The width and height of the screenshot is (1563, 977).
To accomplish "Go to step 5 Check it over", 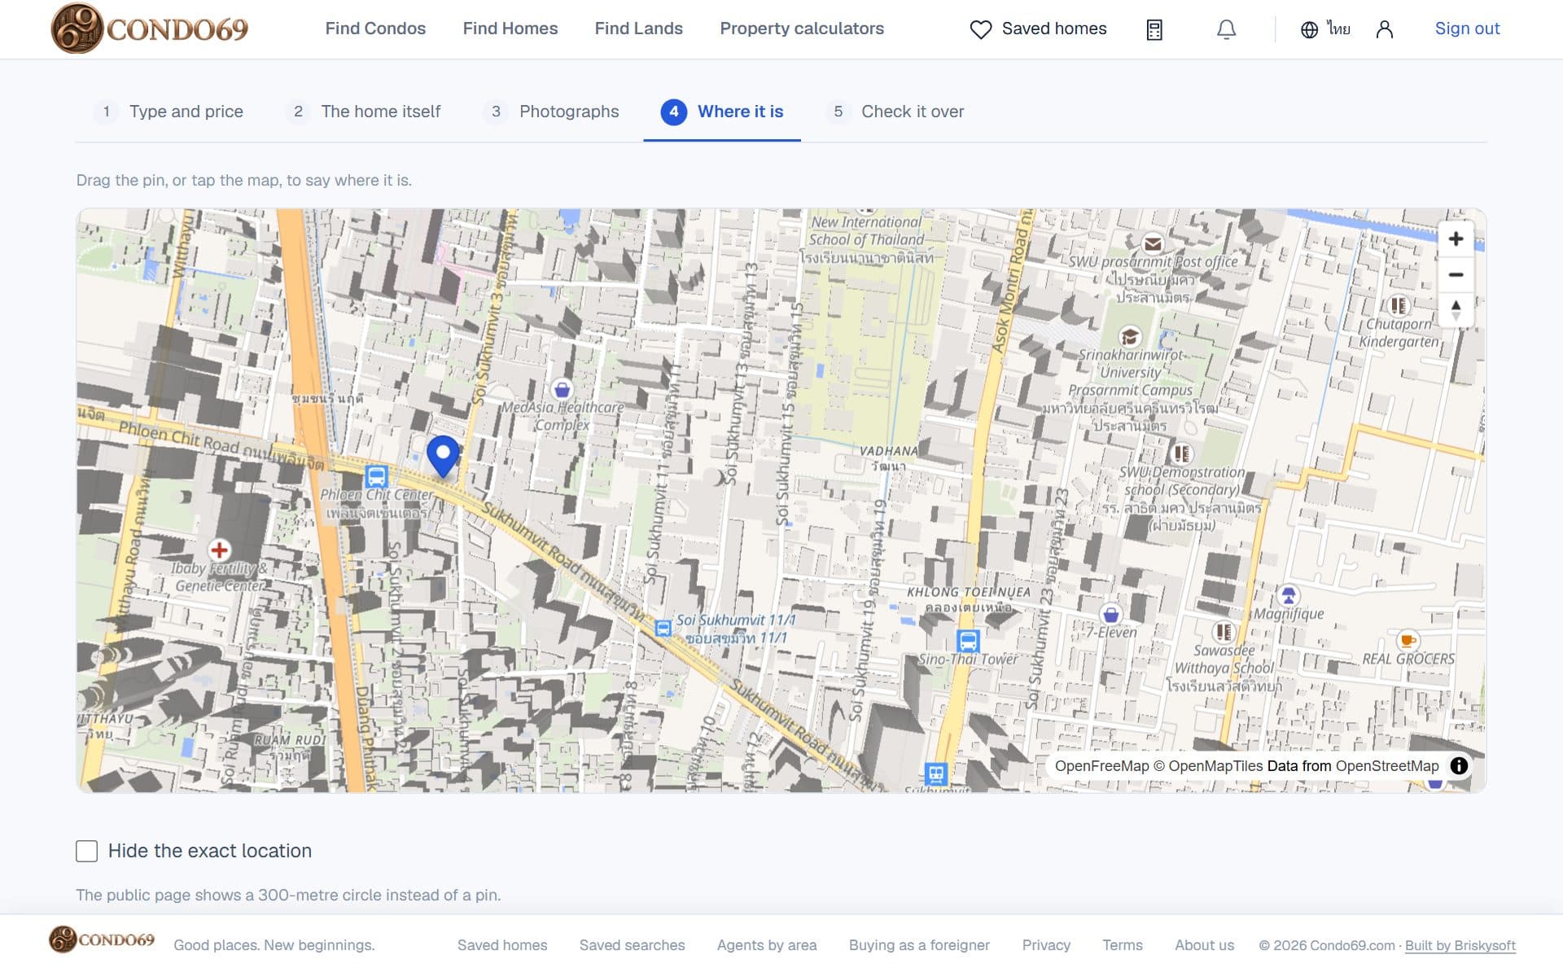I will [x=895, y=112].
